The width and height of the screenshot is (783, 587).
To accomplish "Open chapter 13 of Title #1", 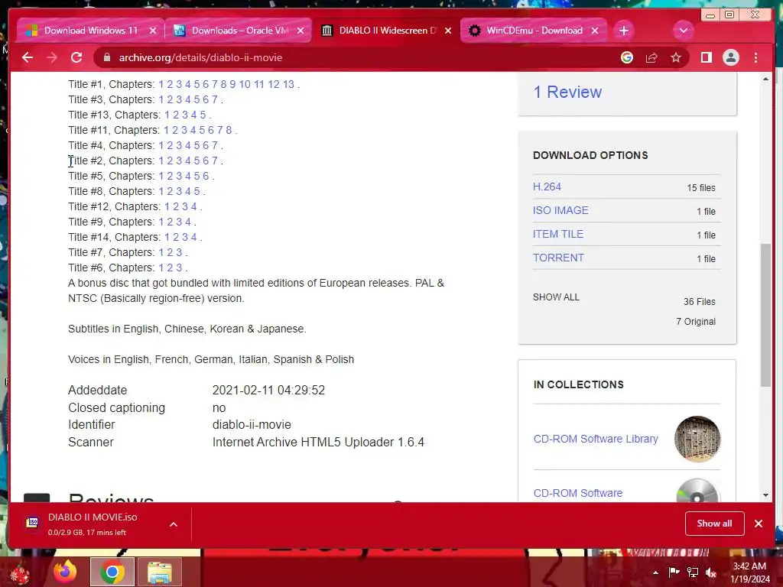I will [288, 84].
